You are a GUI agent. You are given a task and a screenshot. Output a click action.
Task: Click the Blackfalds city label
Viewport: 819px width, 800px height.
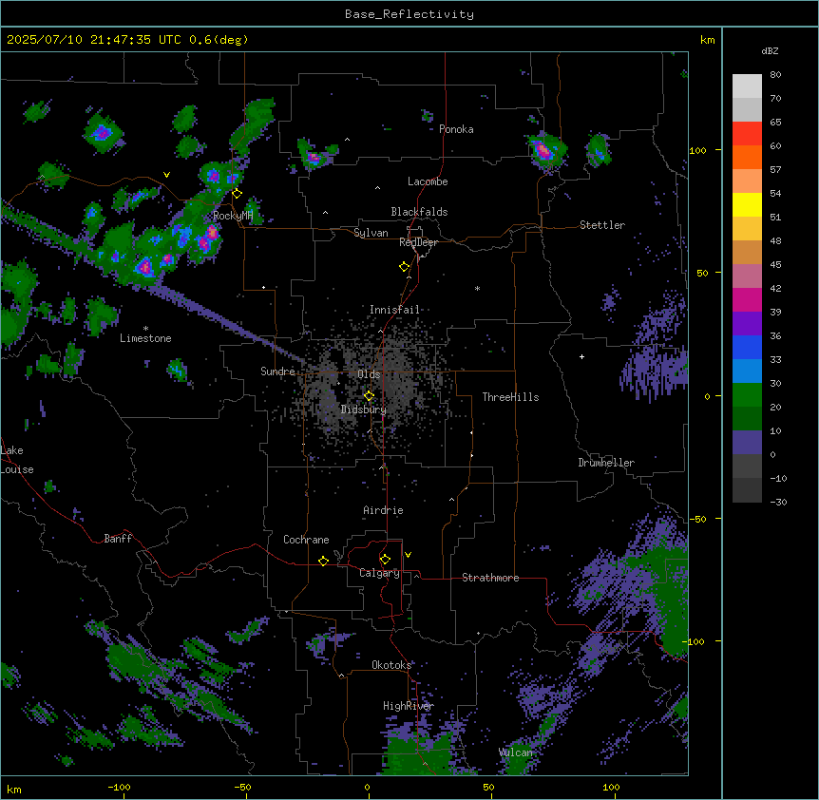419,212
